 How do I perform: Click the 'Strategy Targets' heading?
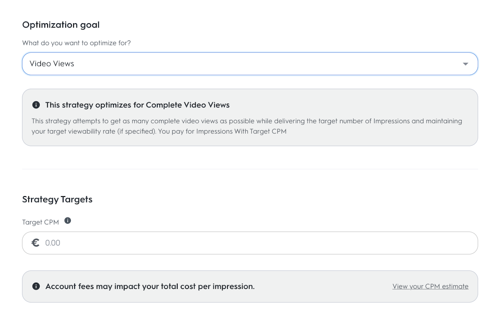[57, 199]
